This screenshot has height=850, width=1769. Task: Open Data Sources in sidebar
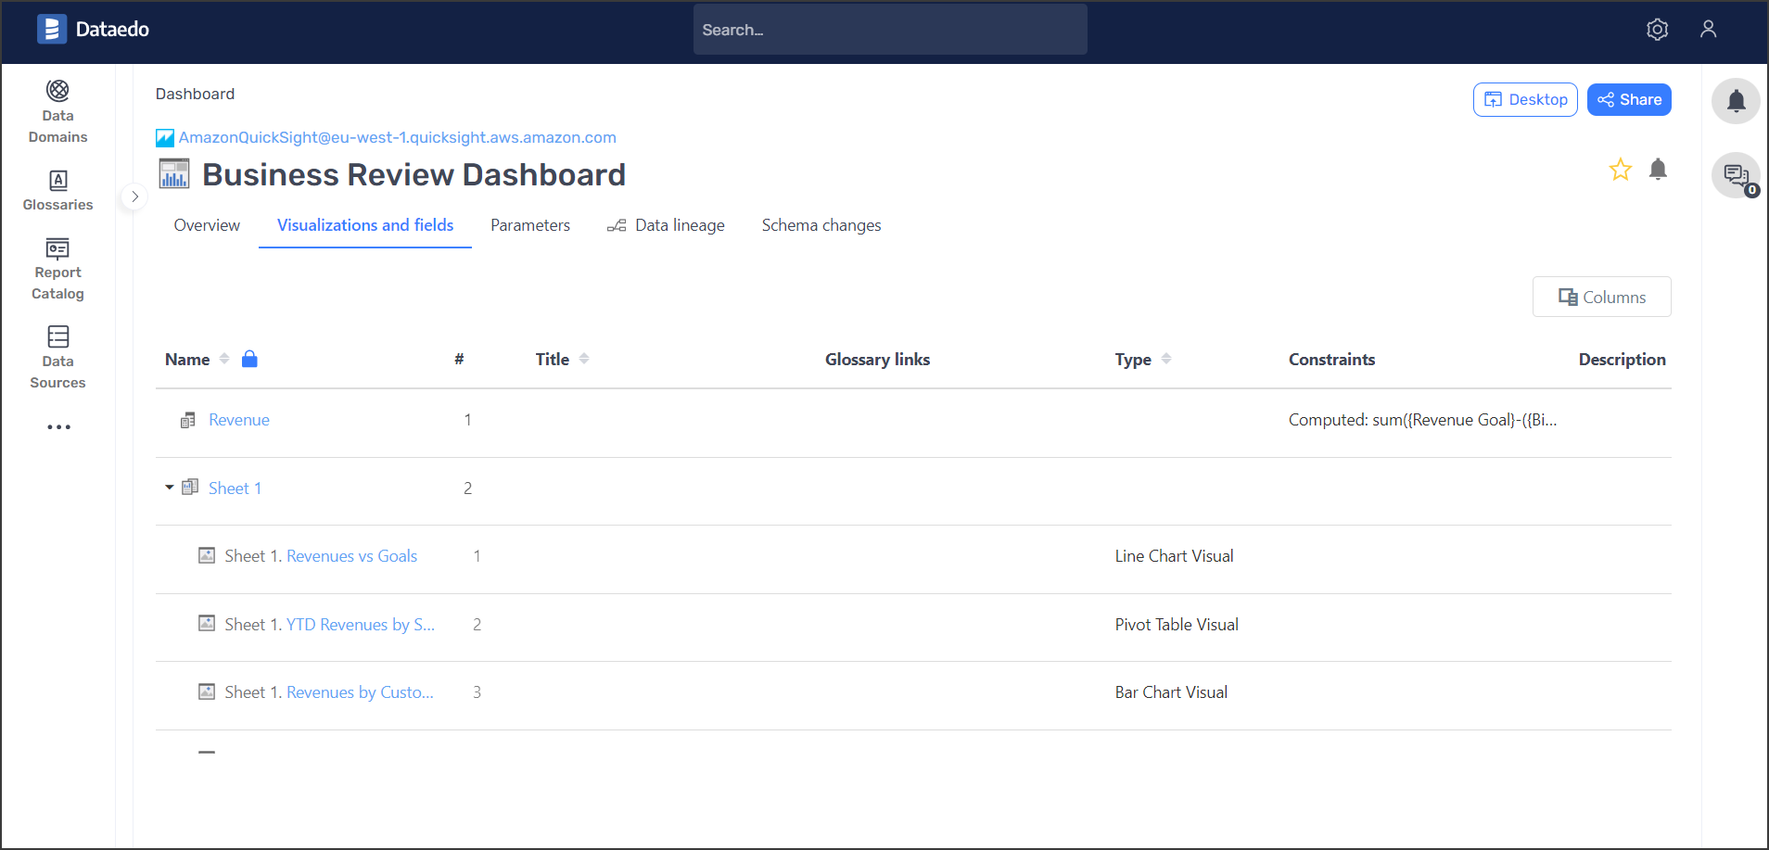[57, 358]
